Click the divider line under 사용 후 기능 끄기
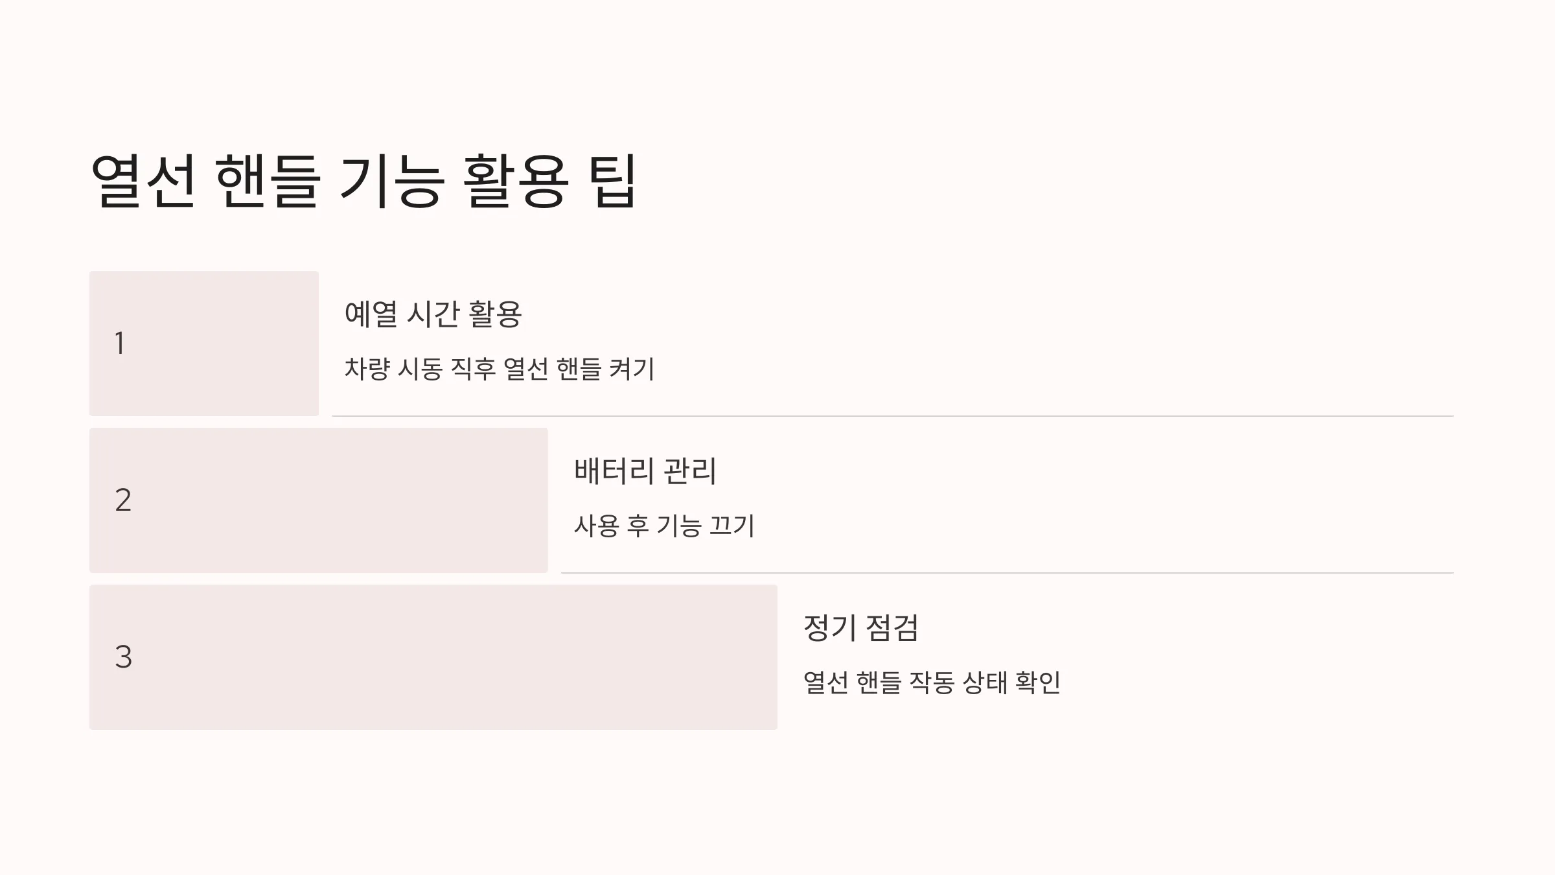This screenshot has width=1555, height=875. tap(1008, 573)
